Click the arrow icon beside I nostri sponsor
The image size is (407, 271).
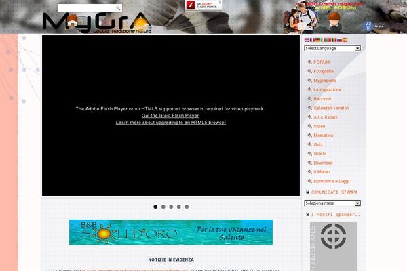click(x=307, y=215)
